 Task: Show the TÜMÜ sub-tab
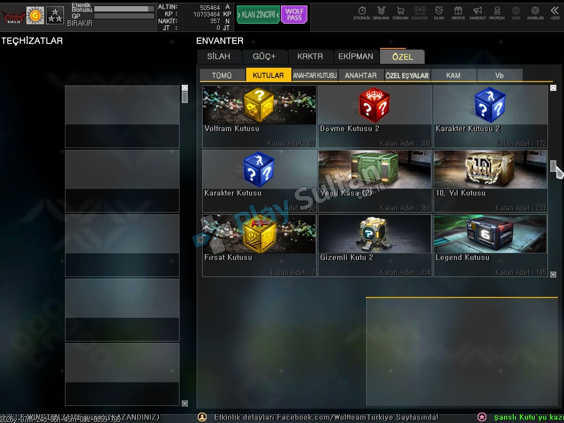point(222,75)
